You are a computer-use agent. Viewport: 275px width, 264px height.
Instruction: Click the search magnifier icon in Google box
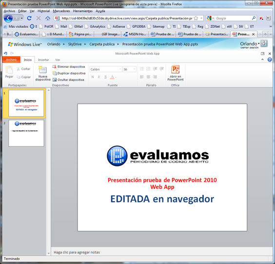click(254, 18)
